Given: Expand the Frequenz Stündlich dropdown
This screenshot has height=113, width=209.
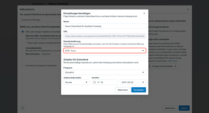Looking at the screenshot, I should point(104,72).
